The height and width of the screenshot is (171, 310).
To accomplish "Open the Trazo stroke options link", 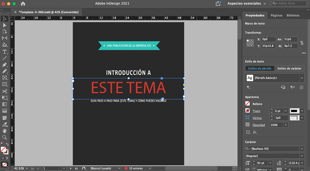I will (256, 111).
